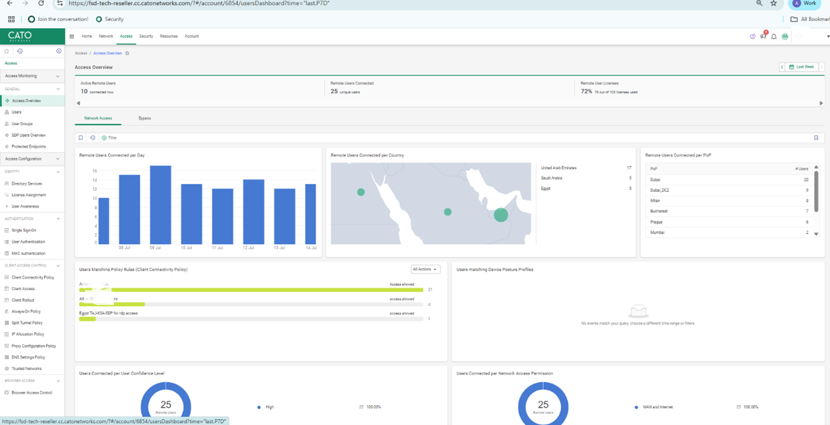Open the Network menu

click(x=106, y=37)
